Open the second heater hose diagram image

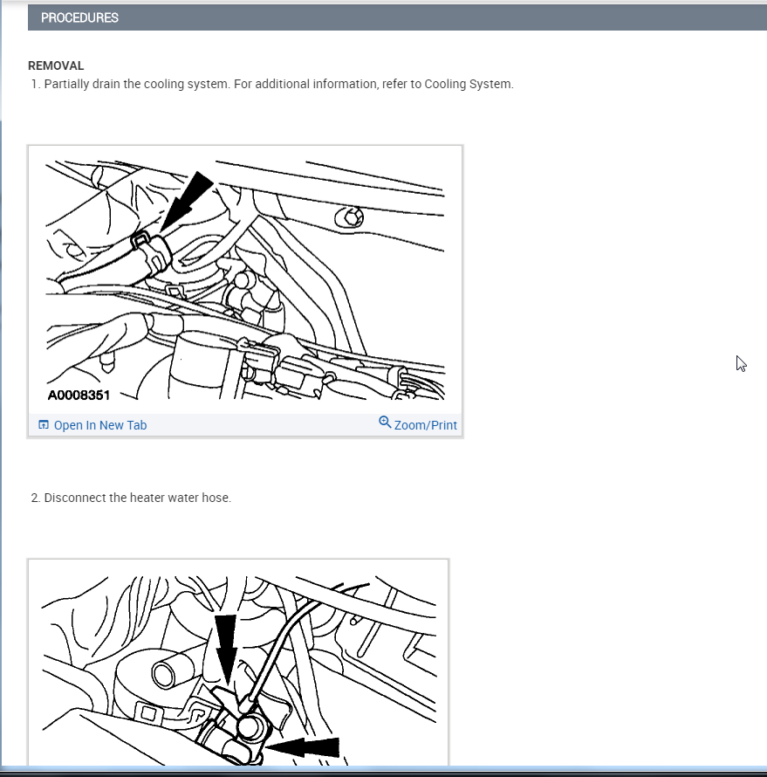point(238,663)
